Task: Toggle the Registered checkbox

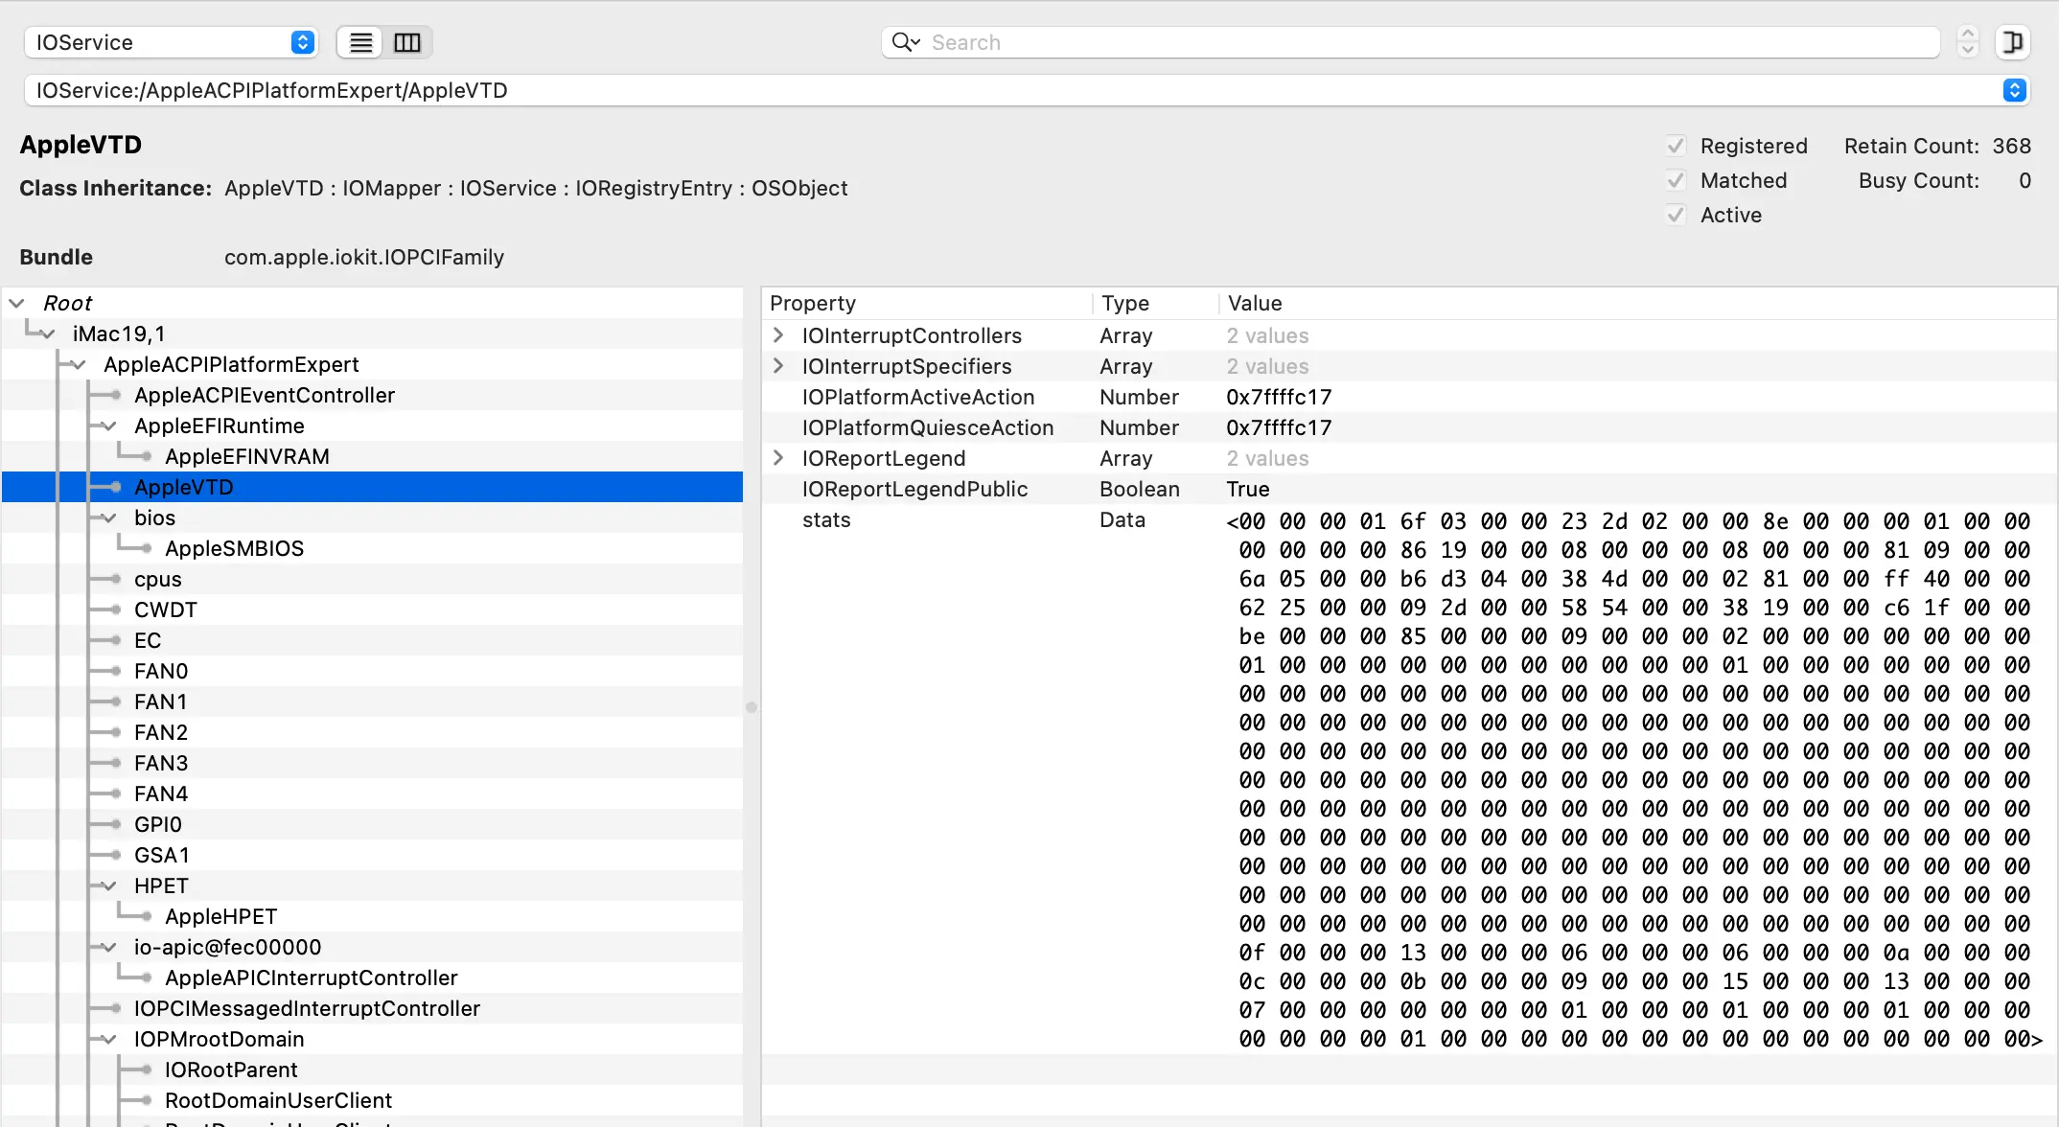Action: 1676,146
